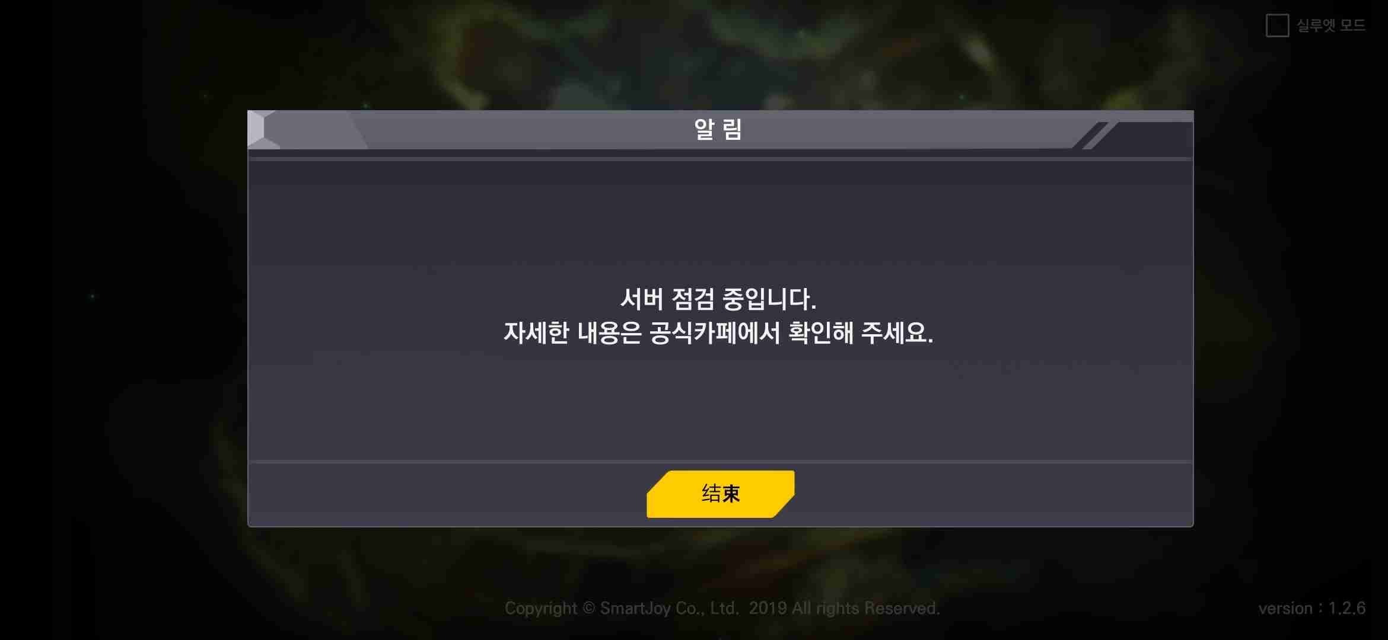Click the SmartJoy copyright notice

(722, 608)
